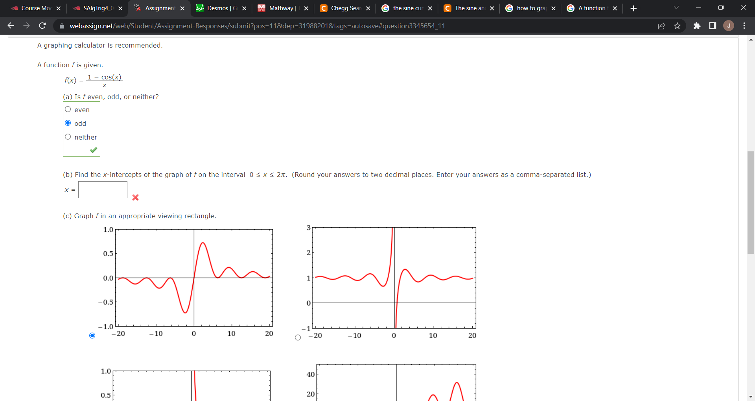Click the browser back navigation arrow
This screenshot has width=755, height=401.
pyautogui.click(x=11, y=26)
